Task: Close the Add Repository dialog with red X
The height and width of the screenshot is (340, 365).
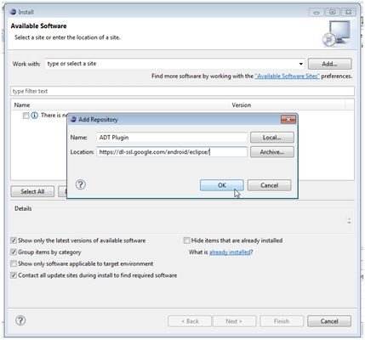Action: click(288, 120)
